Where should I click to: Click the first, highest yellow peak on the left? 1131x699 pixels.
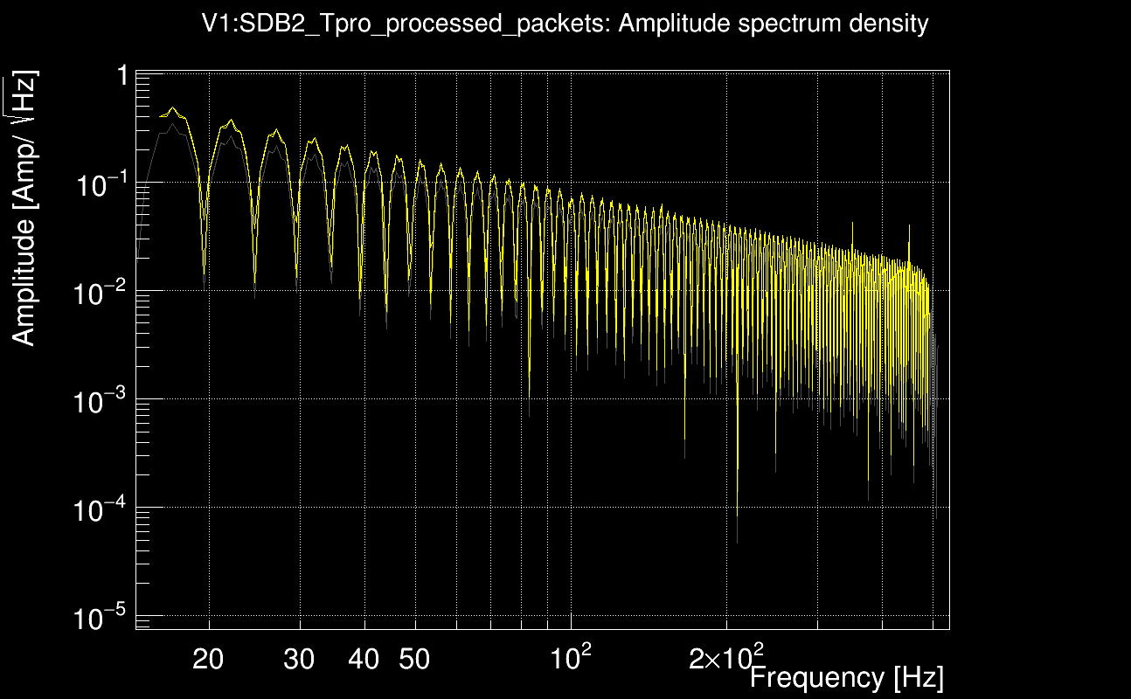point(173,108)
